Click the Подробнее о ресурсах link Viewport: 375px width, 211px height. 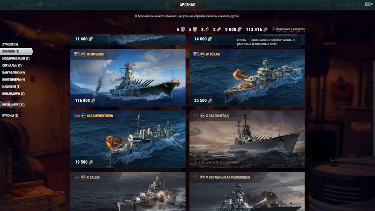pyautogui.click(x=290, y=29)
